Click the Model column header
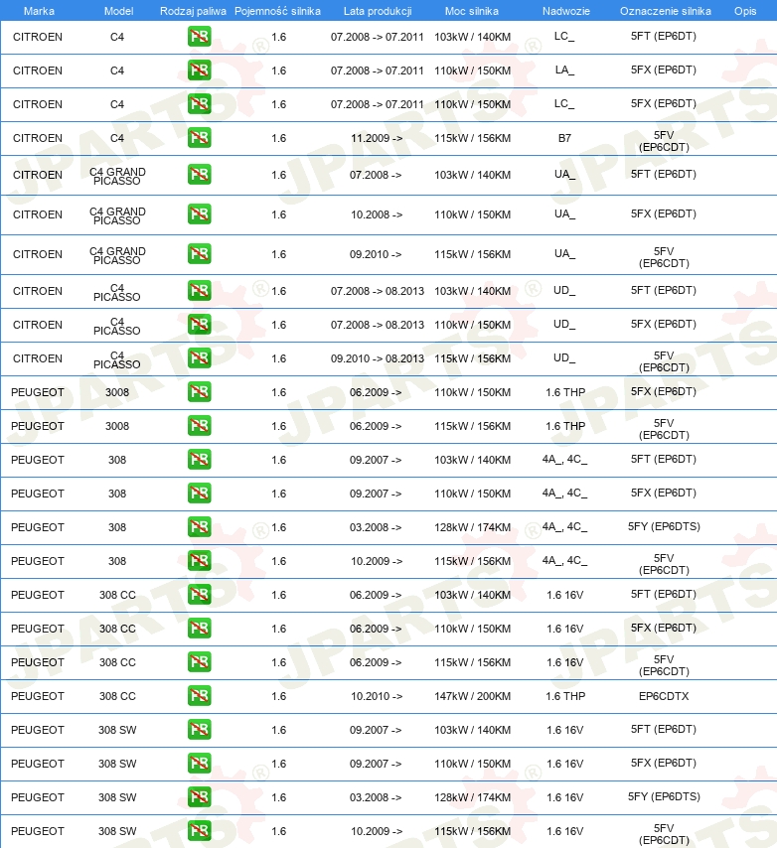This screenshot has height=848, width=777. [x=118, y=11]
